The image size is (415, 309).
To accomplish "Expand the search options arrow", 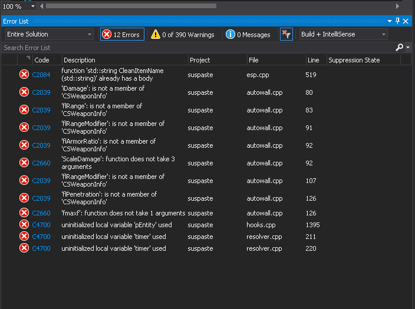I will click(x=408, y=47).
